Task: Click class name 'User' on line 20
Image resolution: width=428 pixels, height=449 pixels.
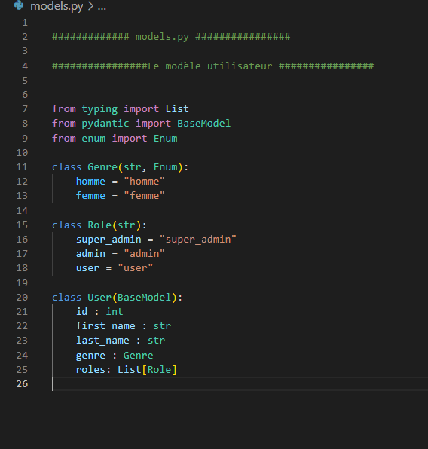Action: [99, 298]
